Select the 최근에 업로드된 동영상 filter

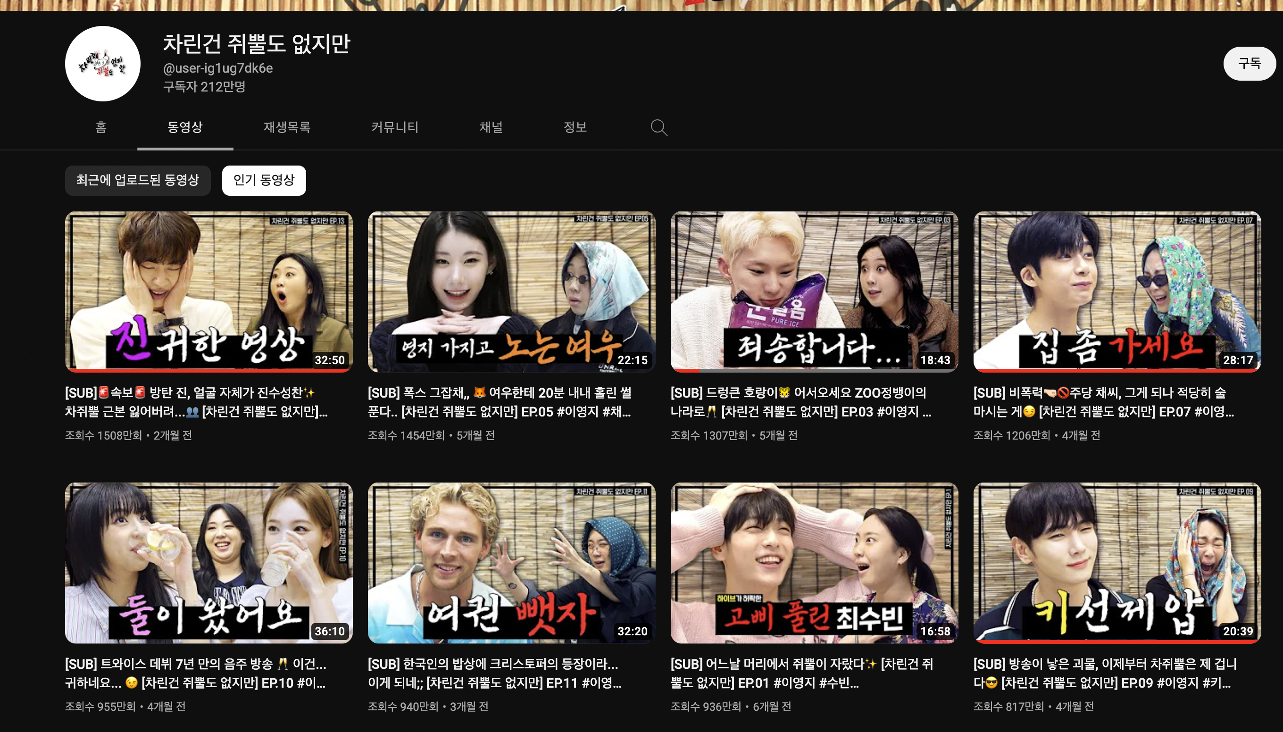[x=137, y=180]
